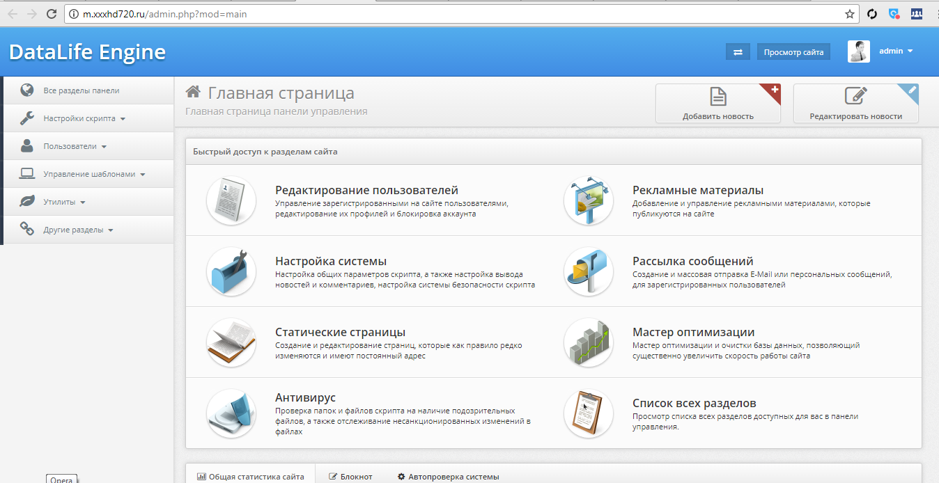Click the Antivirus scanner icon
The height and width of the screenshot is (483, 939).
click(x=231, y=413)
